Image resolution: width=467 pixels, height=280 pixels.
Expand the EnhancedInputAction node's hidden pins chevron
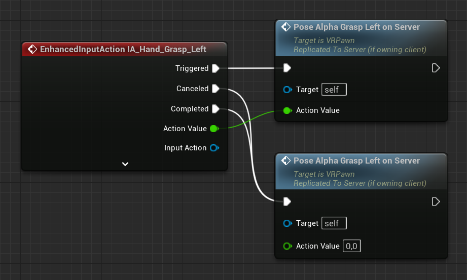click(125, 164)
